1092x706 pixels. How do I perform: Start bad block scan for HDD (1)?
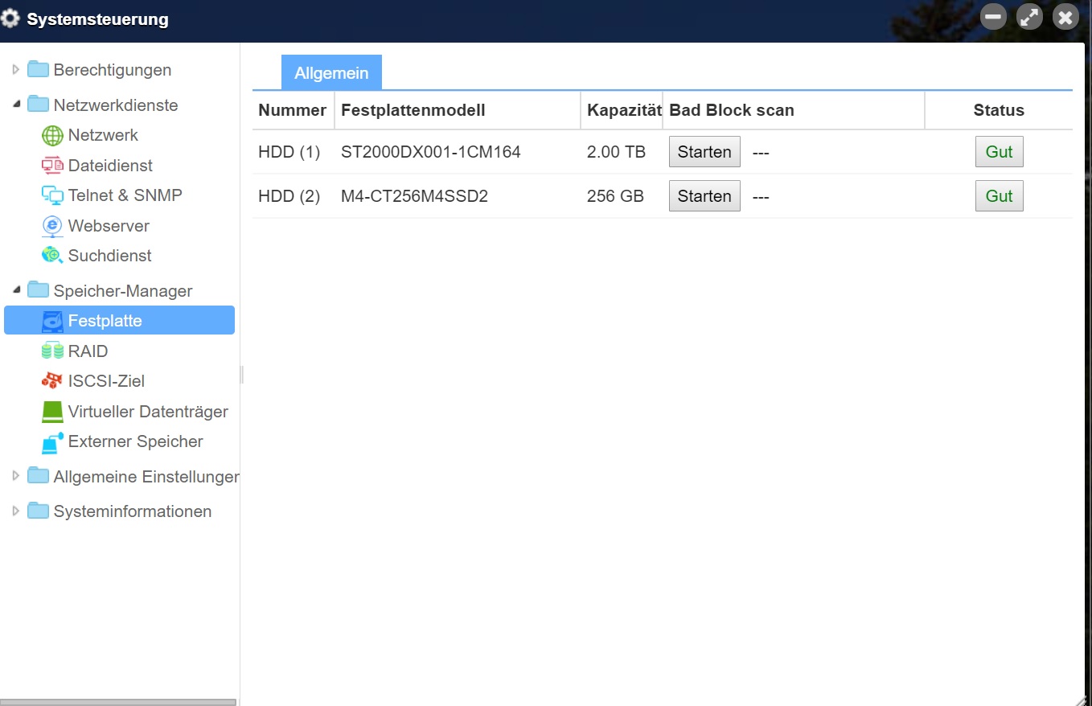point(704,152)
